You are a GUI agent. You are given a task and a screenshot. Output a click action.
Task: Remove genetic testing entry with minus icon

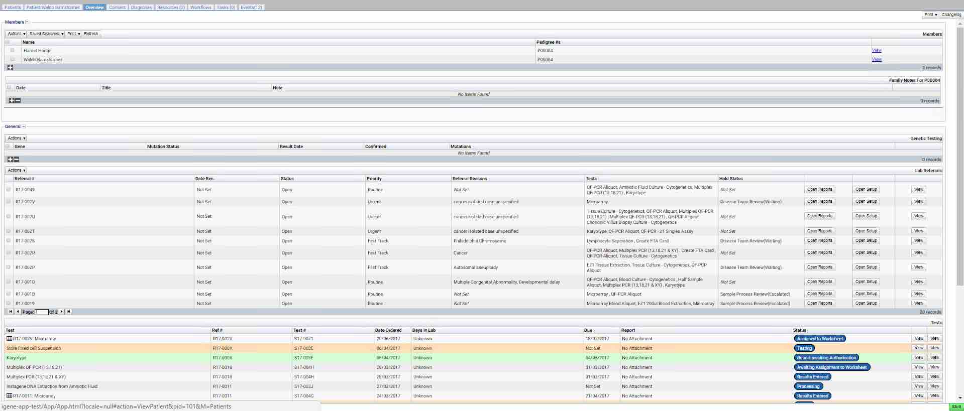pyautogui.click(x=16, y=159)
